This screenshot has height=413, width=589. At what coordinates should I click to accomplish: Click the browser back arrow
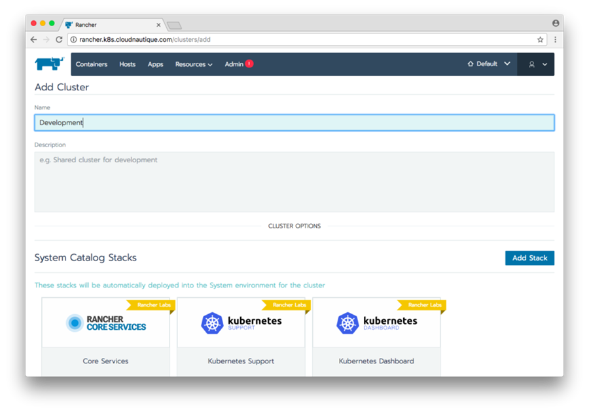coord(34,39)
